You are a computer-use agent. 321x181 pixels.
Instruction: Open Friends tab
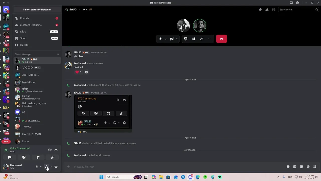37,18
